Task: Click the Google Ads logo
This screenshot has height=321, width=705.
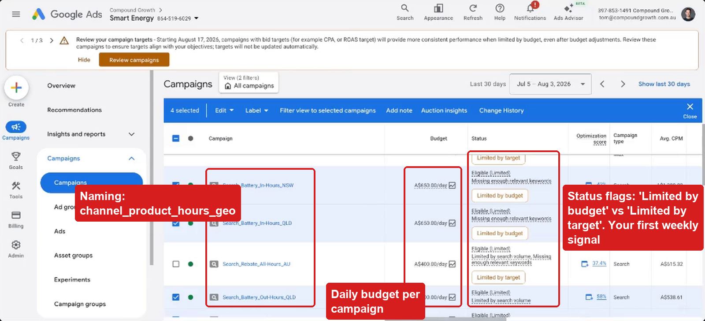Action: tap(67, 14)
